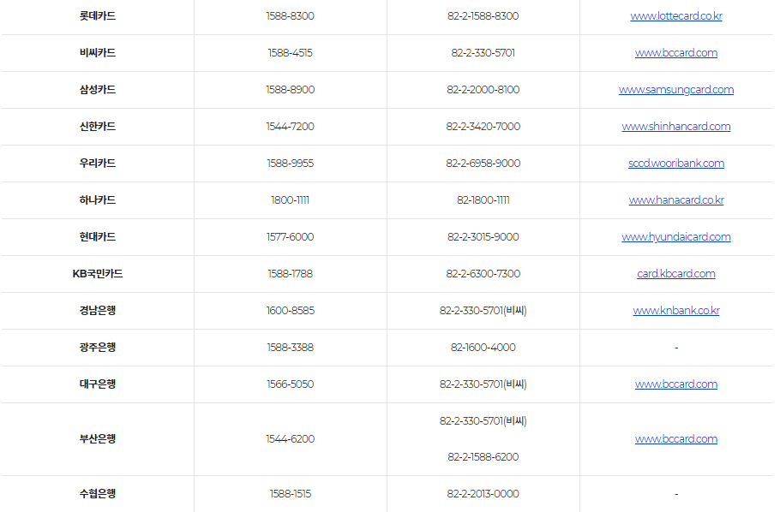The image size is (780, 512).
Task: Visit the www.knbank.co.kr link
Action: [676, 310]
